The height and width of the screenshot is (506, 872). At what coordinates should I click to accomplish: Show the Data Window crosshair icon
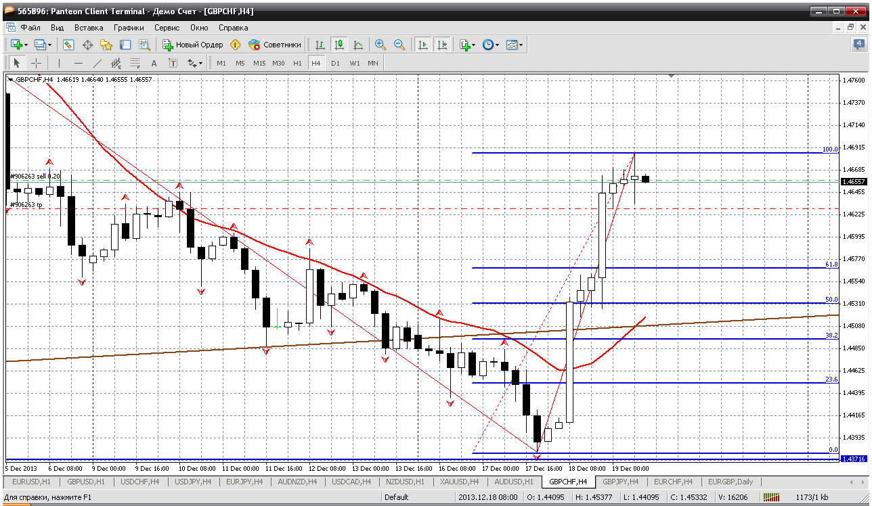coord(87,45)
